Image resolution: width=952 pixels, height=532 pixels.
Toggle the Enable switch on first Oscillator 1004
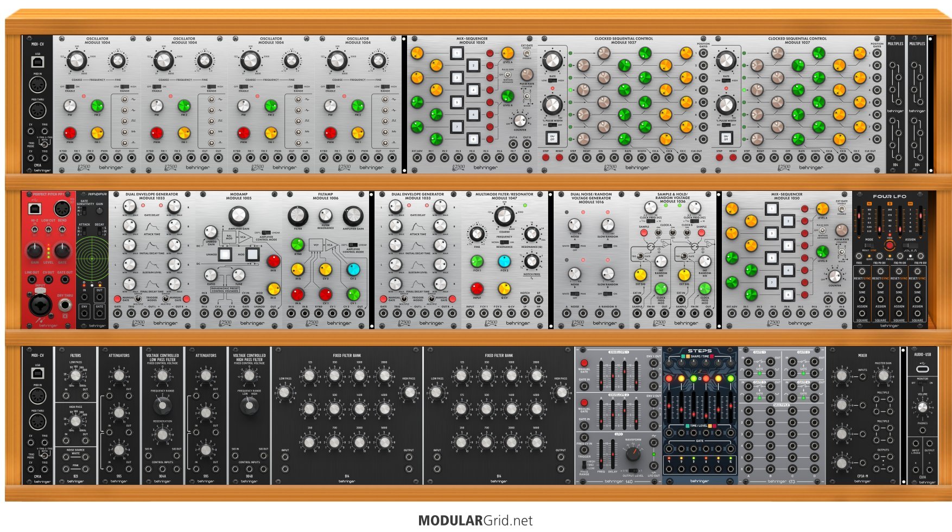tap(70, 86)
